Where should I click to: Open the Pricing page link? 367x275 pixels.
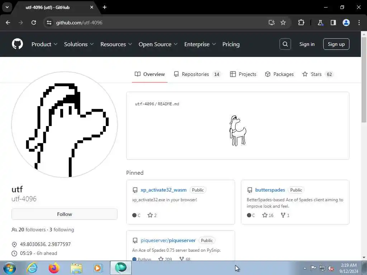click(231, 44)
